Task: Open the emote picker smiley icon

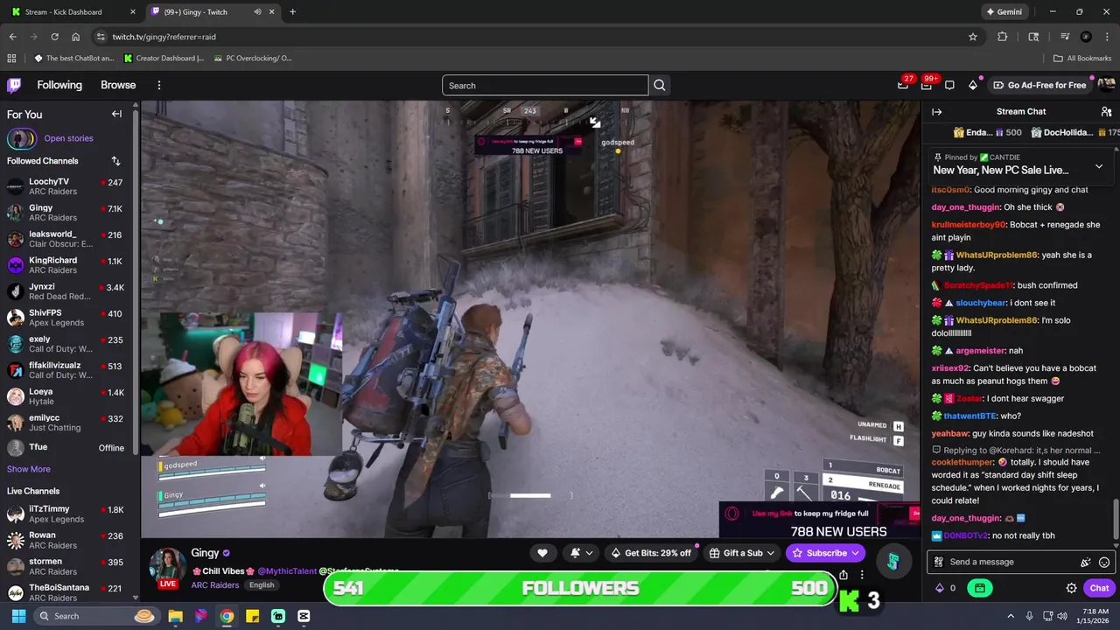Action: [1104, 563]
